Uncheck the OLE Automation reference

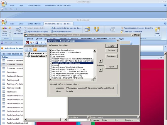[50, 57]
